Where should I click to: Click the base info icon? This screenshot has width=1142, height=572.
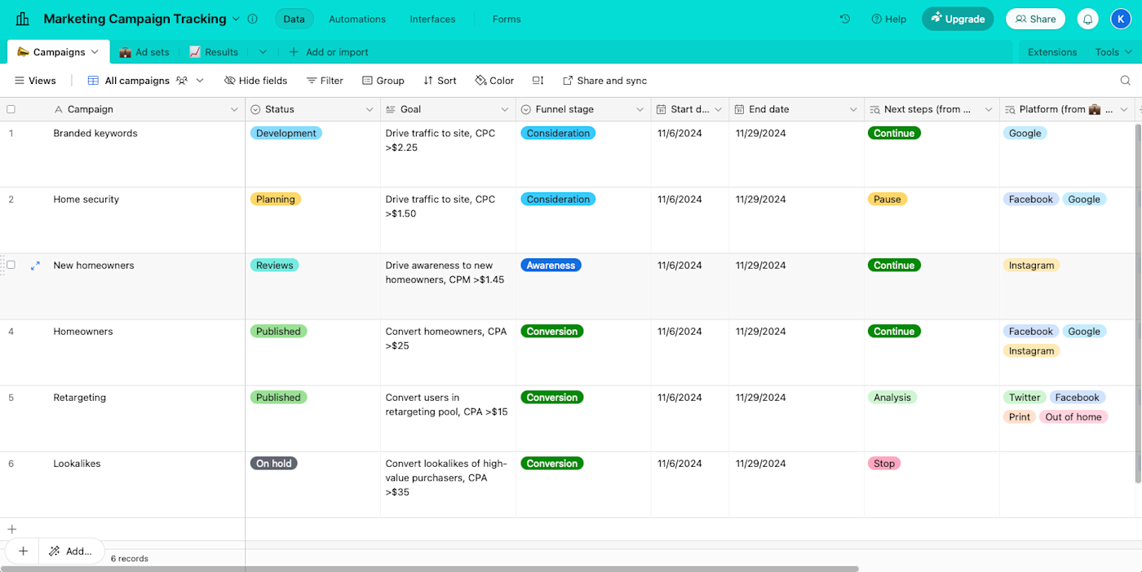[252, 19]
